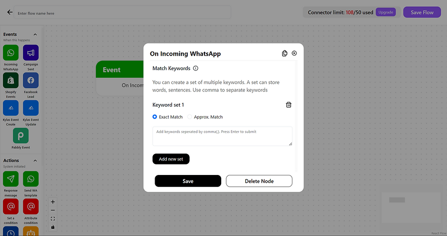Click the green Event node header
Screen dimensions: 447x236
(120, 69)
